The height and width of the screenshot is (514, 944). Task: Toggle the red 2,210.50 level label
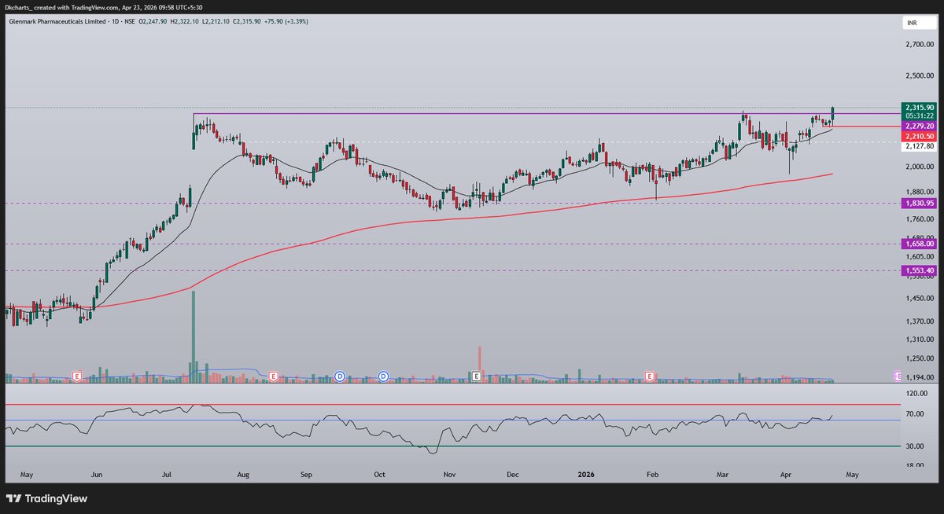(918, 136)
